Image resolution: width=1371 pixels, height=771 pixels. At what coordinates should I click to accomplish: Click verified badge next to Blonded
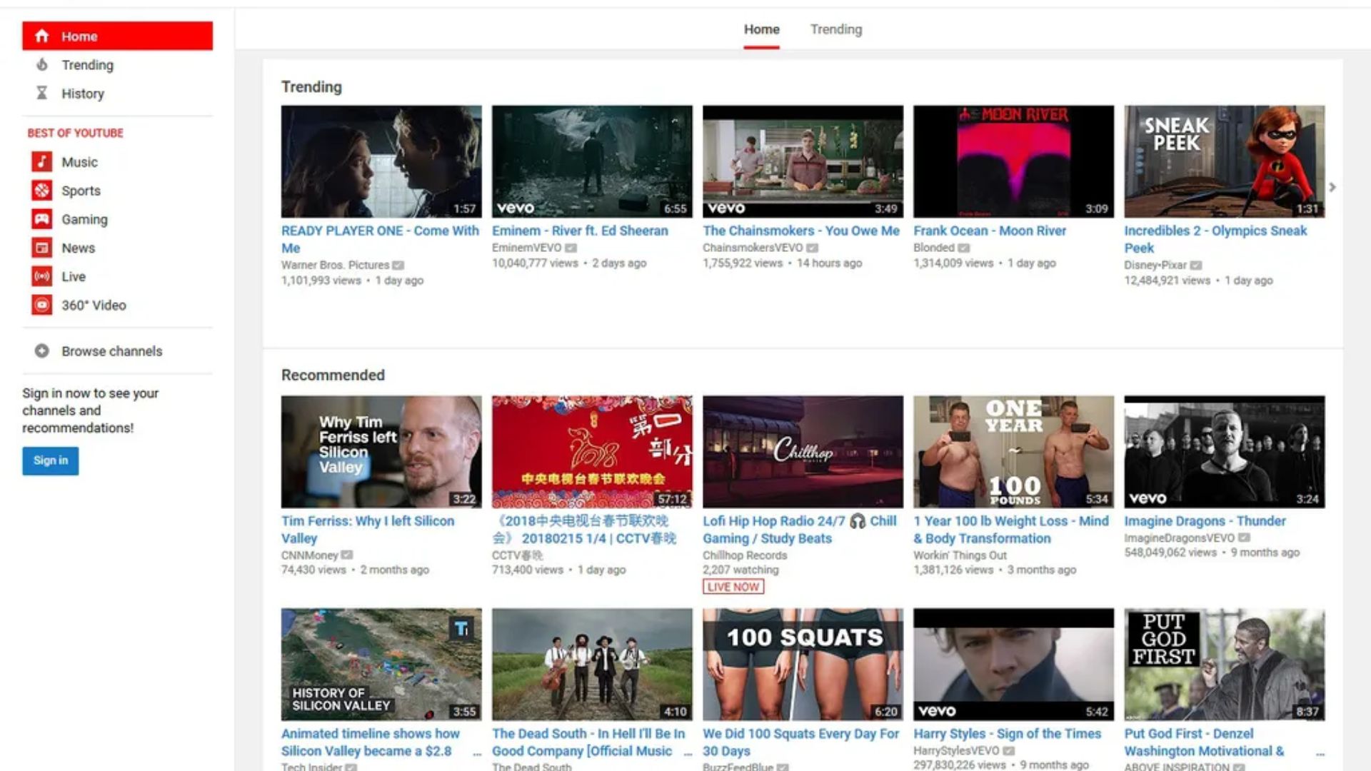[963, 248]
